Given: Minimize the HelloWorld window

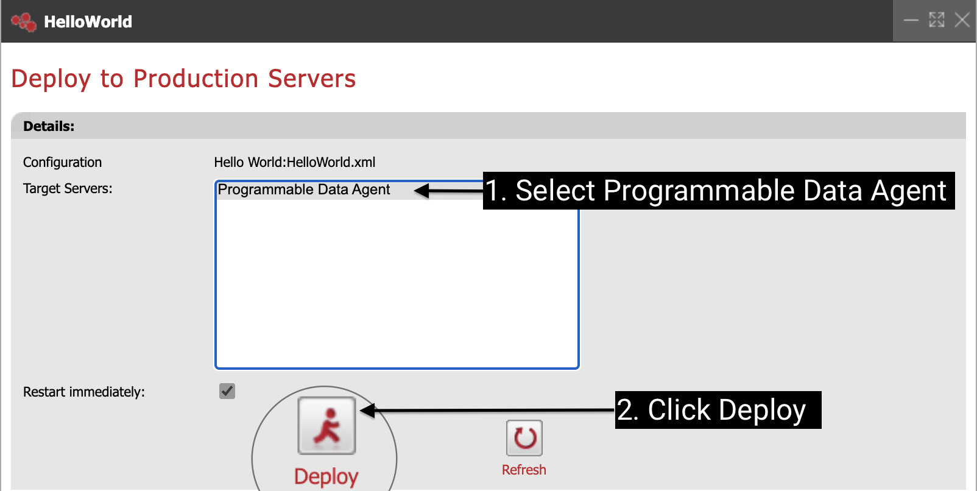Looking at the screenshot, I should coord(911,21).
